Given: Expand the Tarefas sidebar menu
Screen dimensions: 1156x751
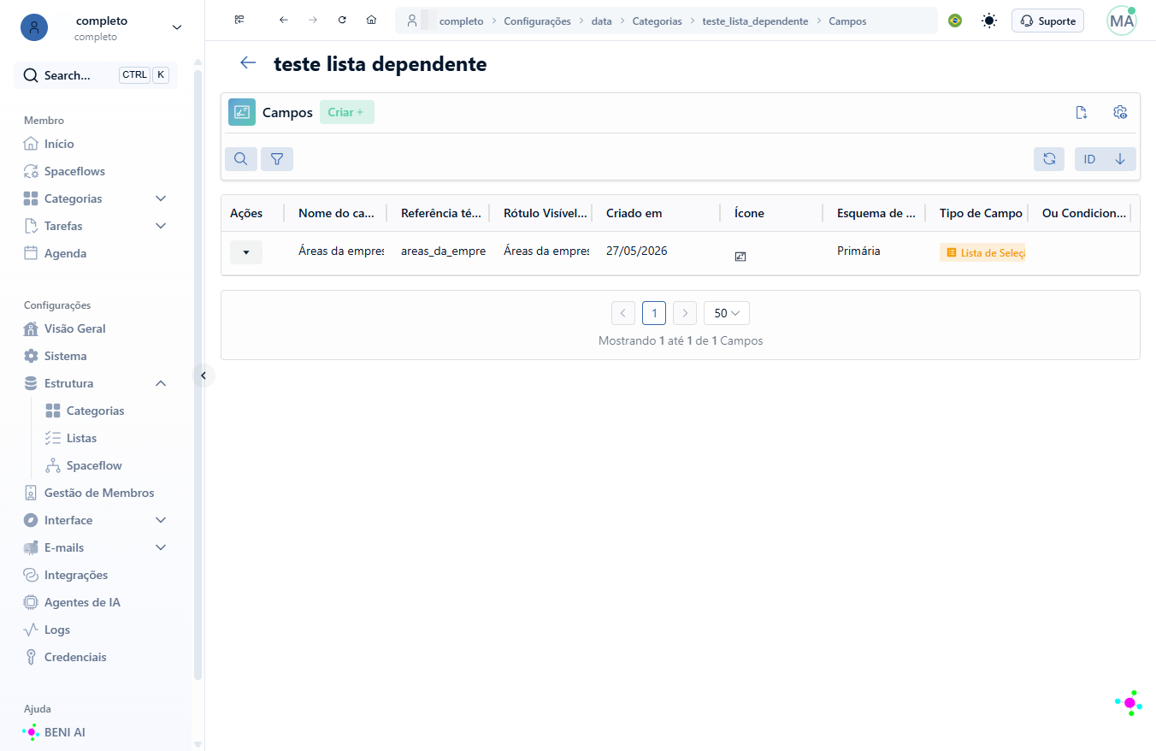Looking at the screenshot, I should [x=161, y=226].
